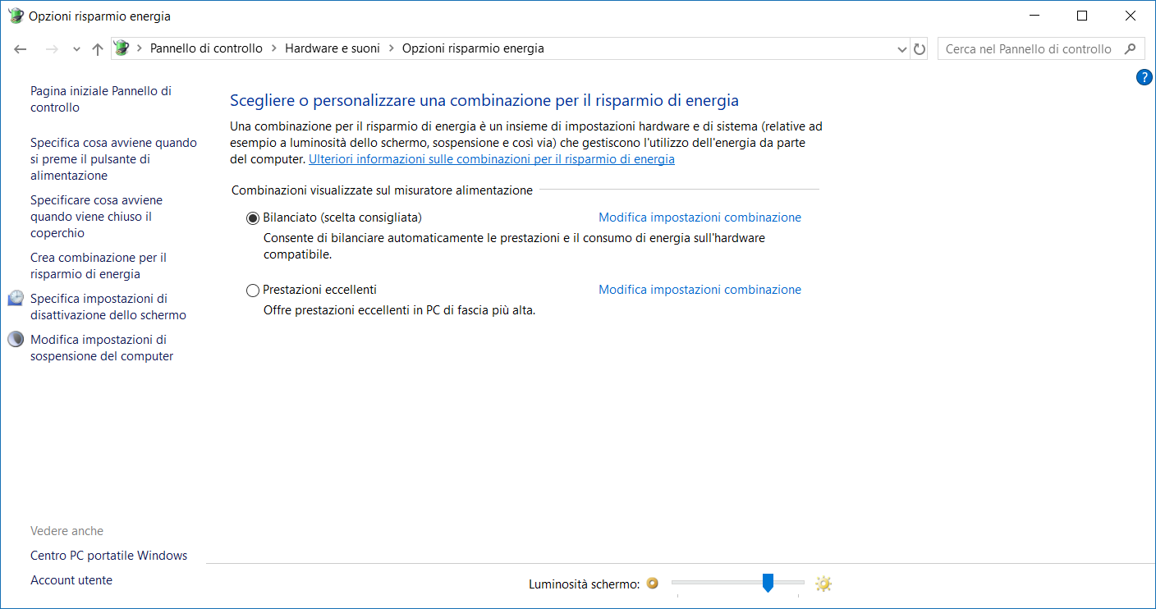
Task: Refresh the control panel page
Action: click(920, 49)
